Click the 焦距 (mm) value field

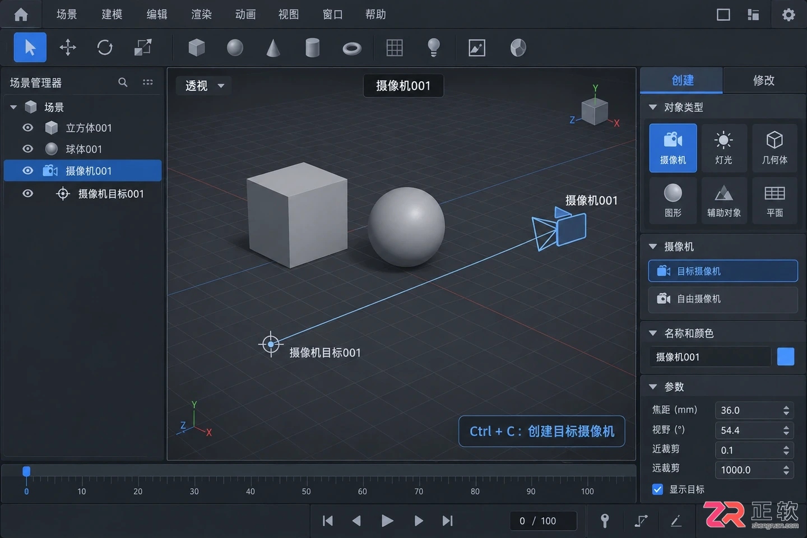click(754, 410)
